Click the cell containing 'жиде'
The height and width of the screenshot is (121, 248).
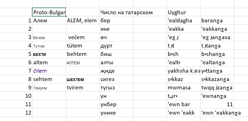116,71
